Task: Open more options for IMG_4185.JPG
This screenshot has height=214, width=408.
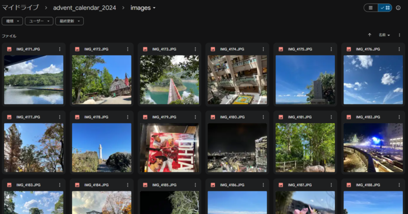Action: [195, 185]
